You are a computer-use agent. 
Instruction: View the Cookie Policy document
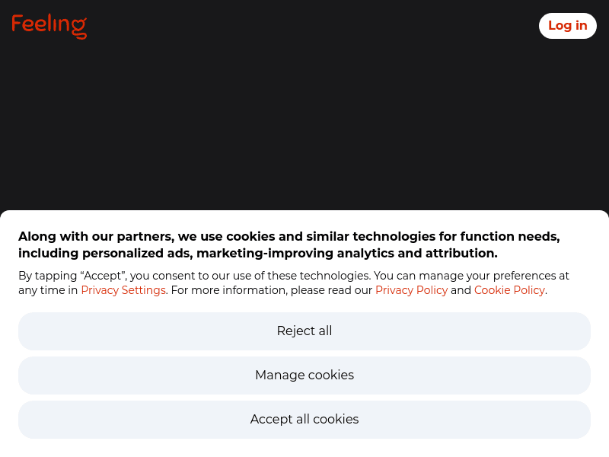pyautogui.click(x=509, y=290)
